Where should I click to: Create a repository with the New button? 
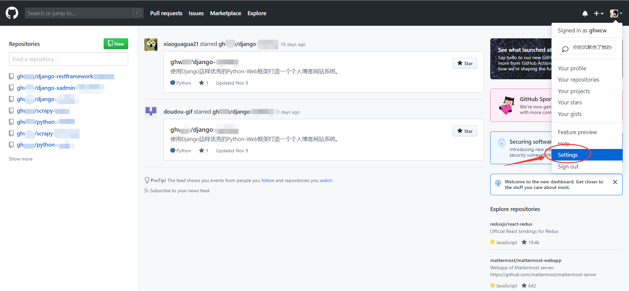116,44
